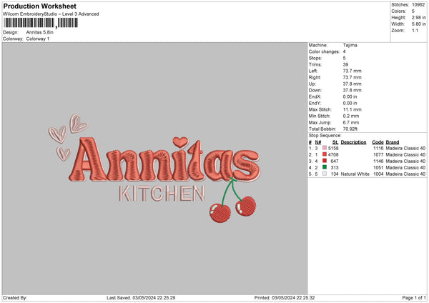Click the height value '2.98 in'

click(418, 17)
